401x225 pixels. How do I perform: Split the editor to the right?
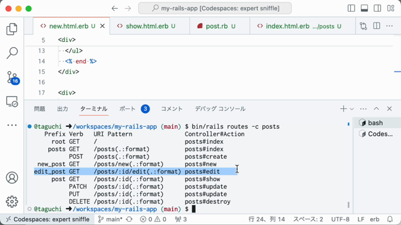point(377,26)
